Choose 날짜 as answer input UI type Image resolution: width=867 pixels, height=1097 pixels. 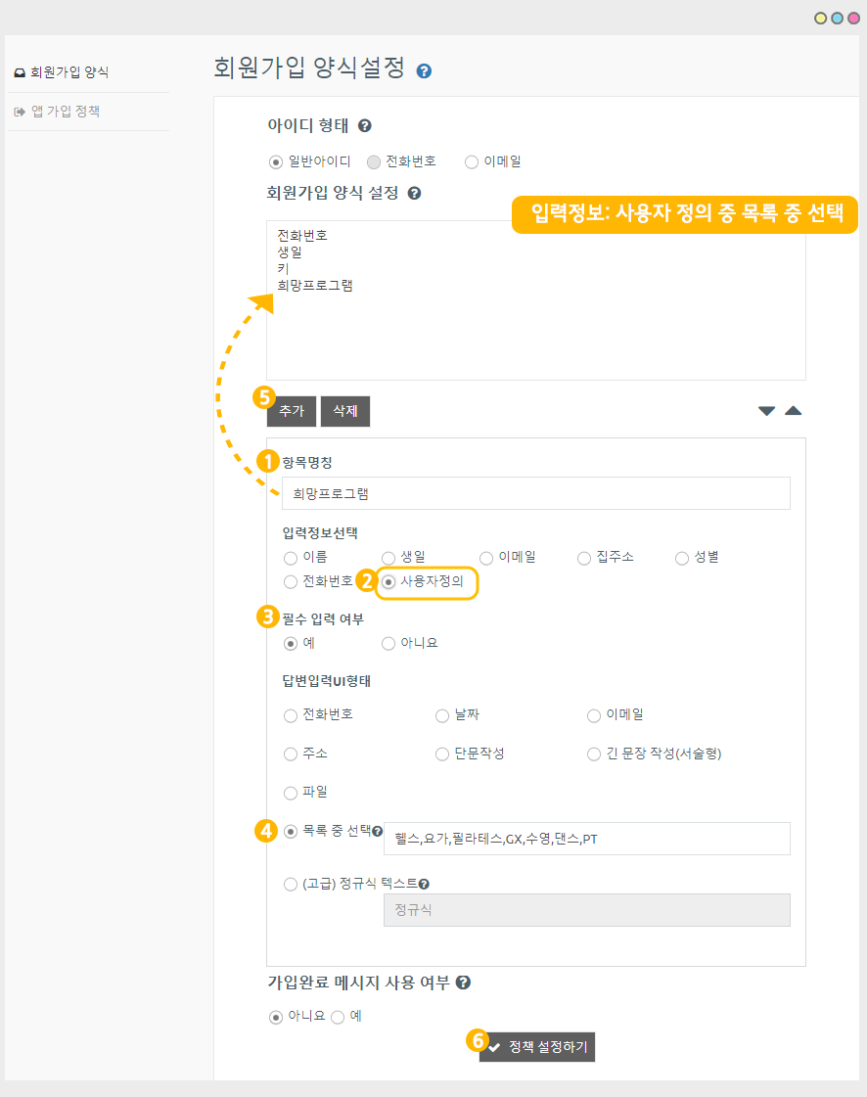(x=442, y=715)
